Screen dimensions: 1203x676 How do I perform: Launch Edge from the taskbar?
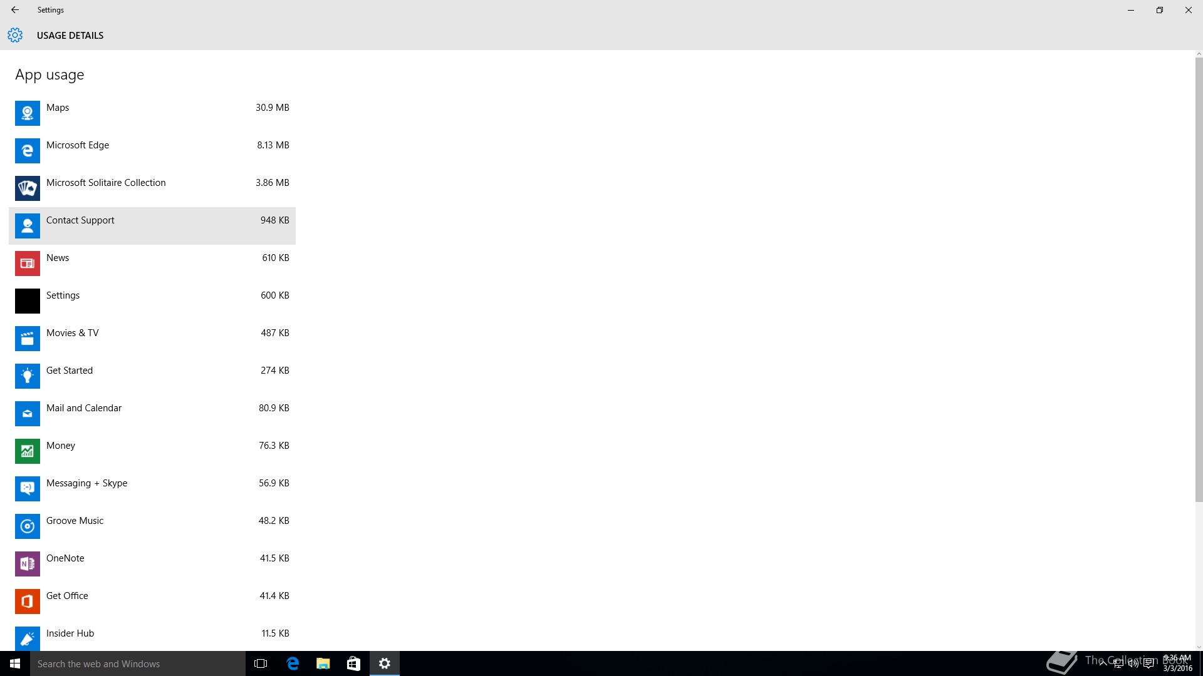pos(292,663)
